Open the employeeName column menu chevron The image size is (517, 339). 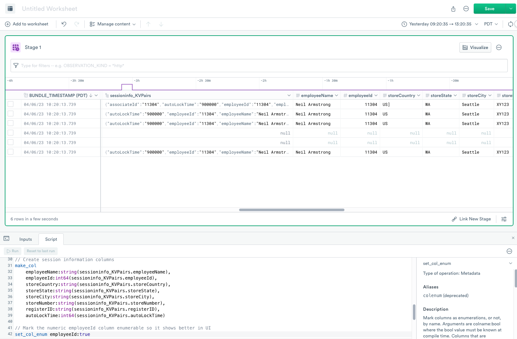click(x=336, y=95)
